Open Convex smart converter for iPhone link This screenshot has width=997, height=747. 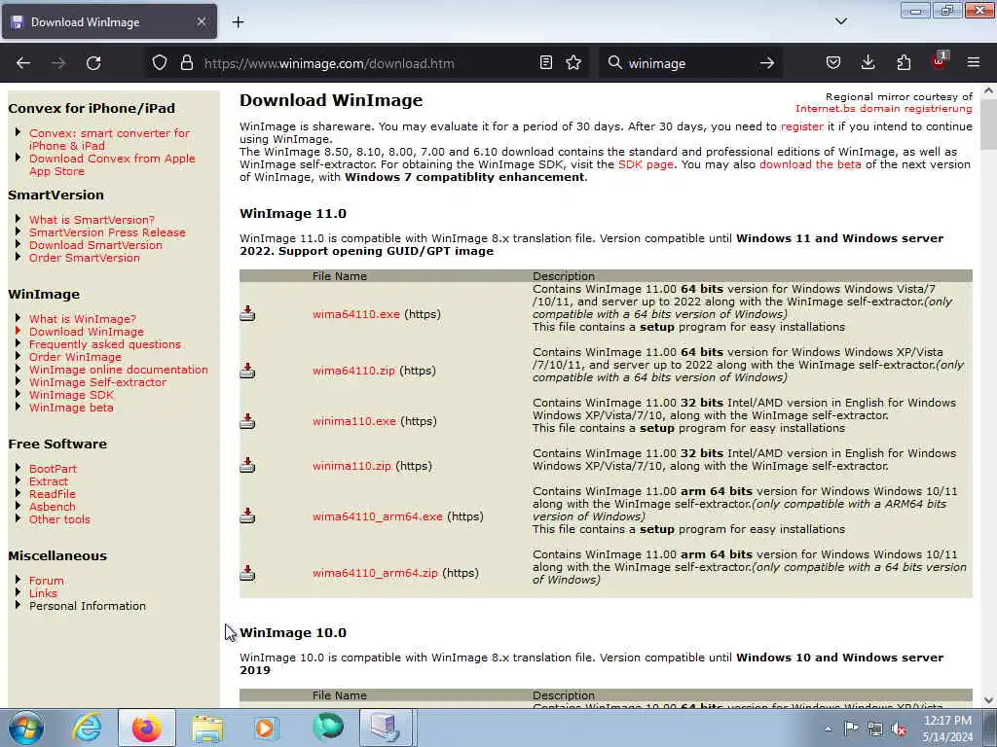[109, 140]
